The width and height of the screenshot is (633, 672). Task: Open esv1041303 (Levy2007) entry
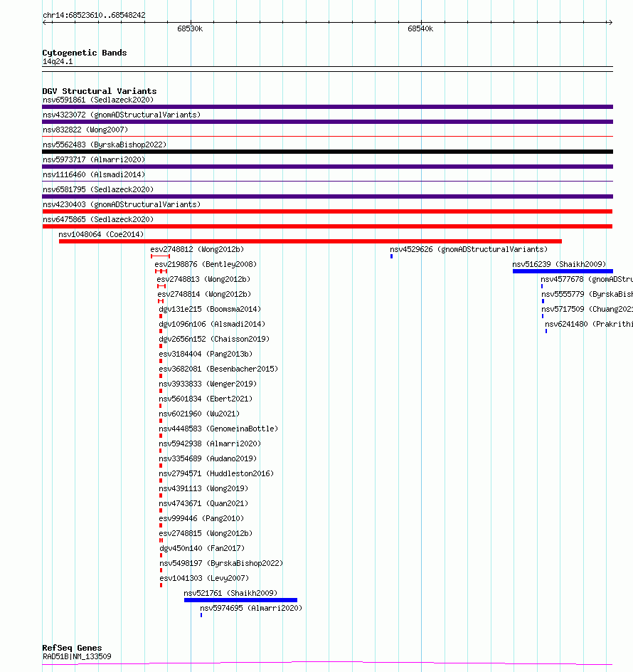204,579
